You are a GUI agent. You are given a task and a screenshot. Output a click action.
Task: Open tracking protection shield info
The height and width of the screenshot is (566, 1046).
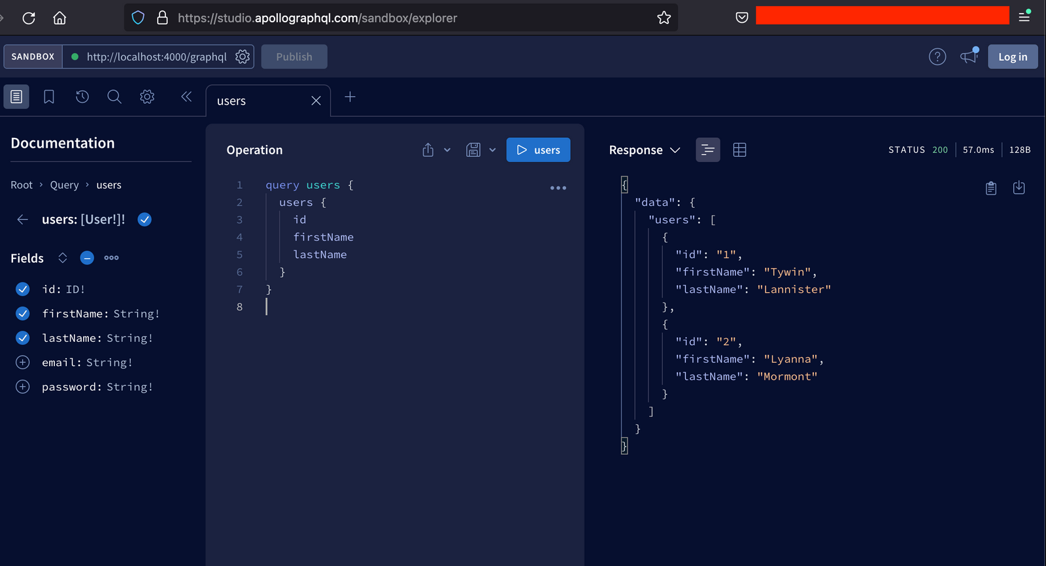coord(138,18)
